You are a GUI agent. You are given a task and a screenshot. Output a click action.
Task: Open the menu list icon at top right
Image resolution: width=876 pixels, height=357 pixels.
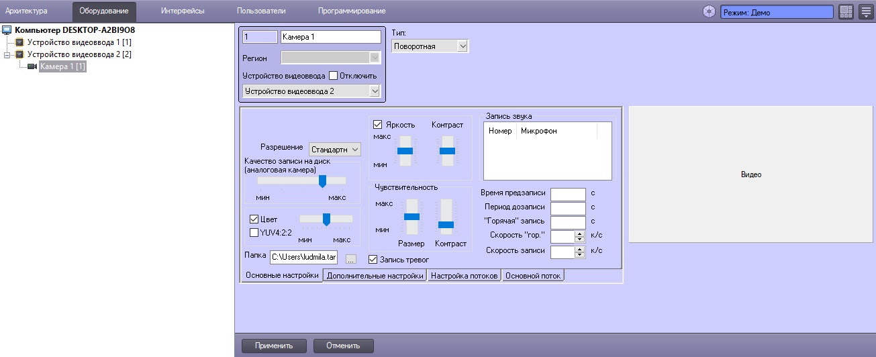point(866,12)
